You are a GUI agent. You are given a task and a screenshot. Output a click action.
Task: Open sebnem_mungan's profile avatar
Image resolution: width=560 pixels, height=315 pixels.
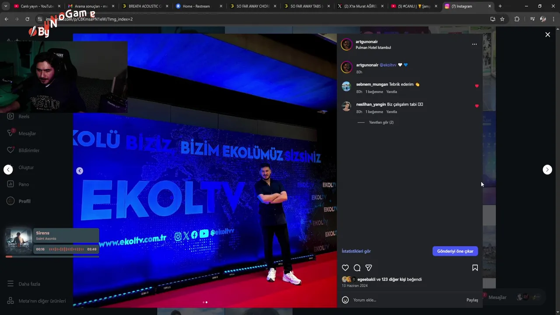click(x=346, y=86)
